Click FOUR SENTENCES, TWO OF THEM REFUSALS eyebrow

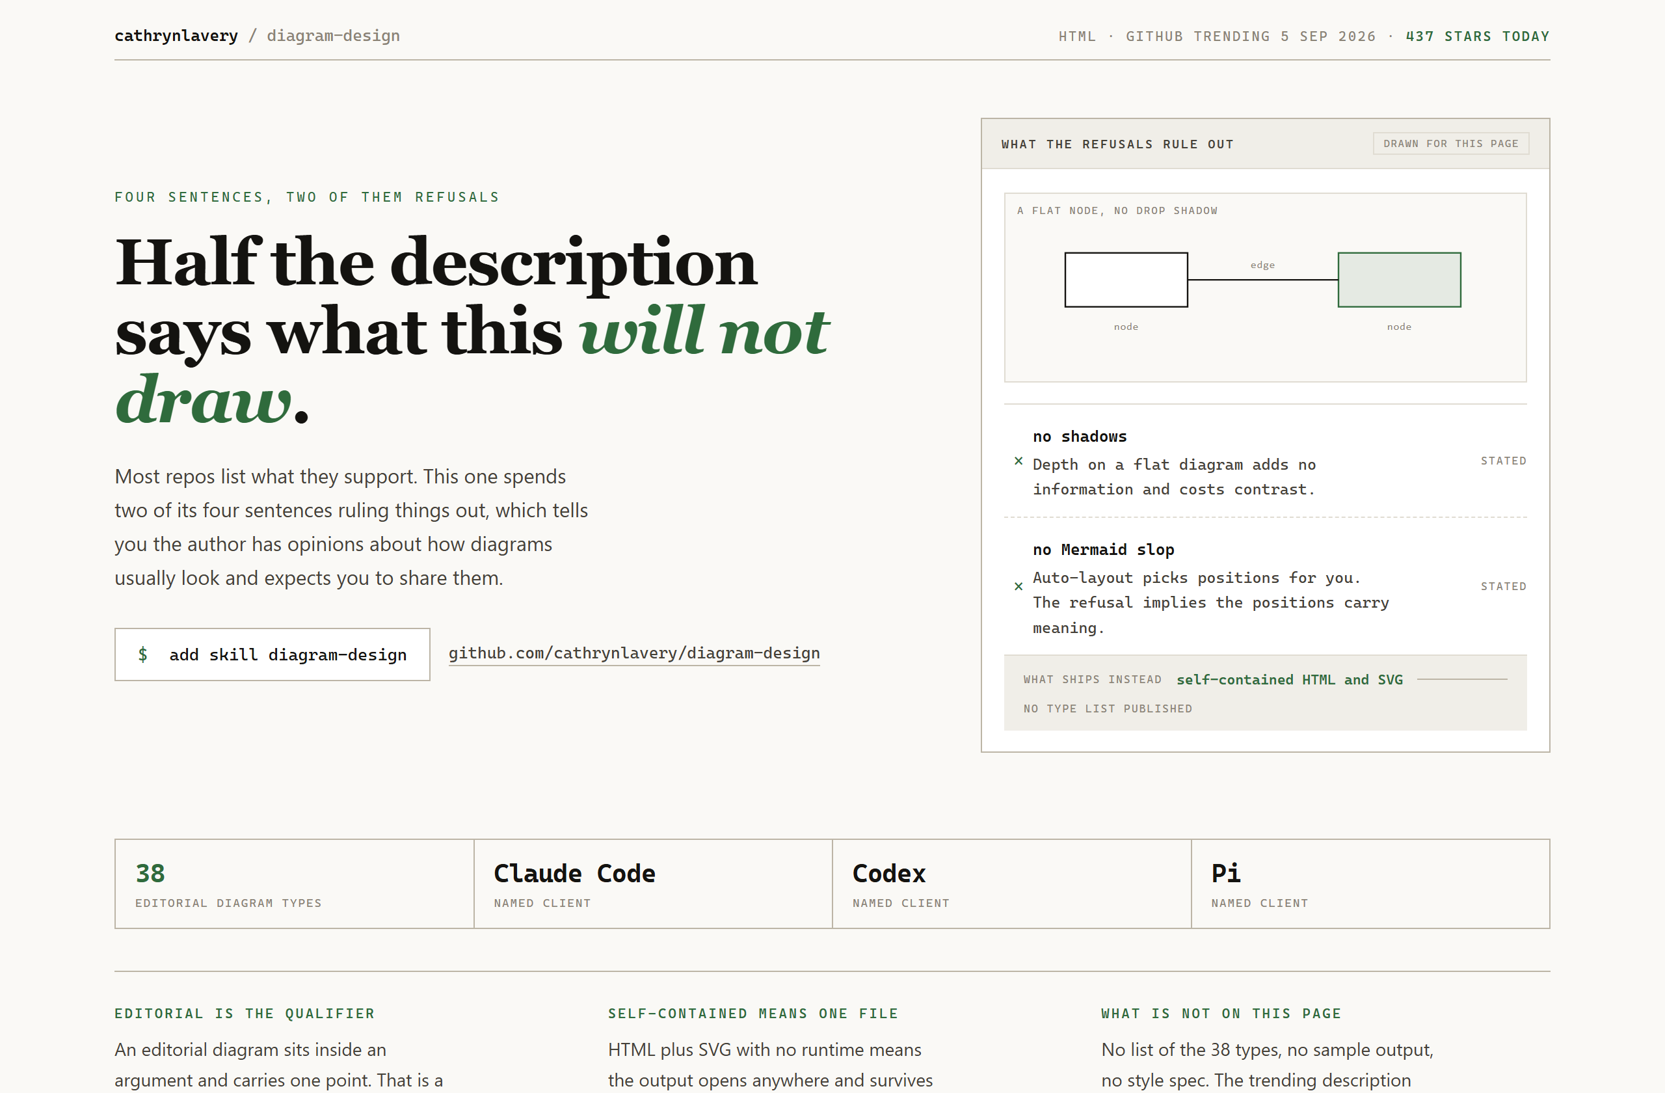(307, 197)
